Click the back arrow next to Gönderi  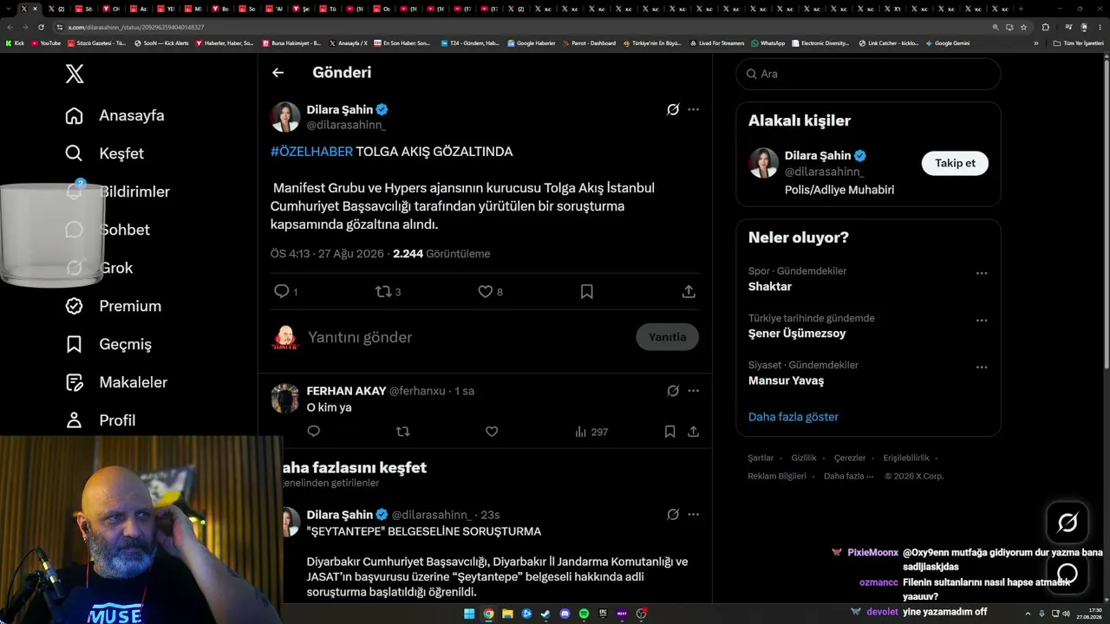pos(277,73)
